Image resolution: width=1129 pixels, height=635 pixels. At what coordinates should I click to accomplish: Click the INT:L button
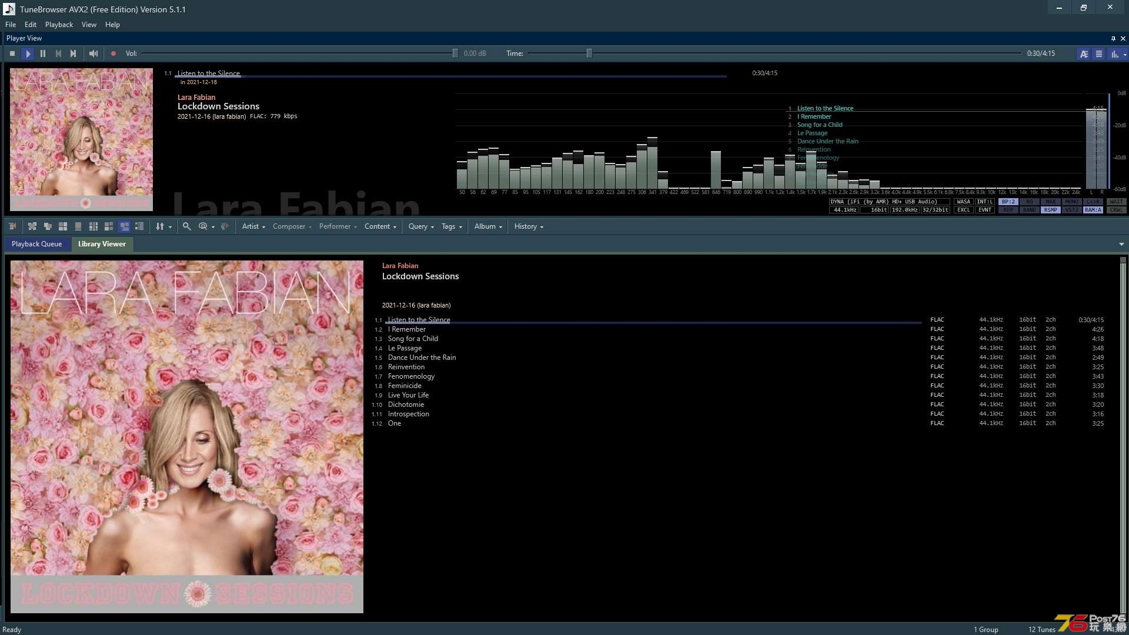click(x=985, y=202)
